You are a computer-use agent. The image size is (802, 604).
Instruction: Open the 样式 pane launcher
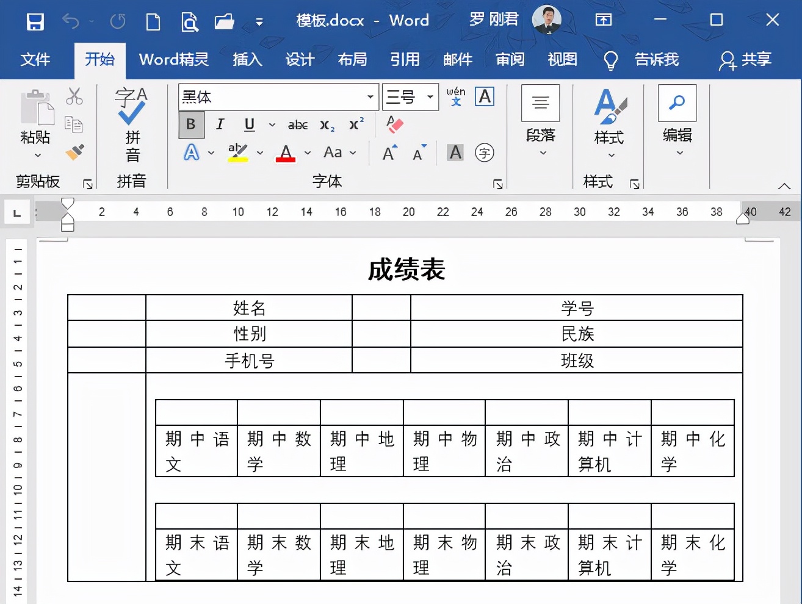click(x=635, y=184)
